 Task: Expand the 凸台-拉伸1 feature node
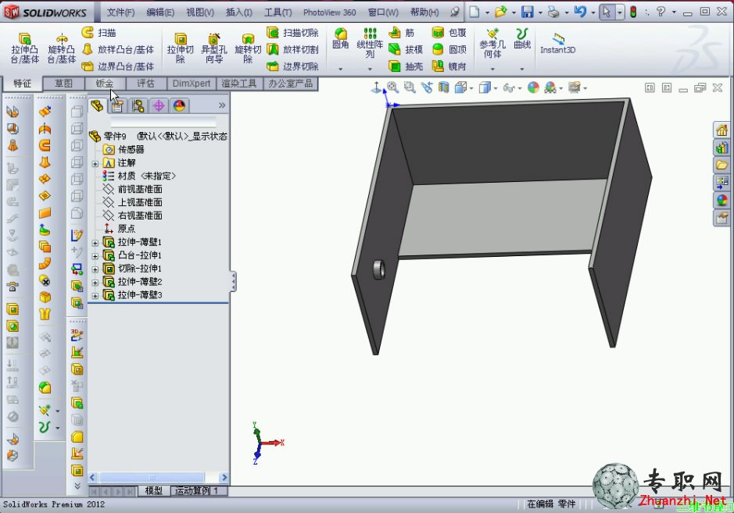point(95,256)
